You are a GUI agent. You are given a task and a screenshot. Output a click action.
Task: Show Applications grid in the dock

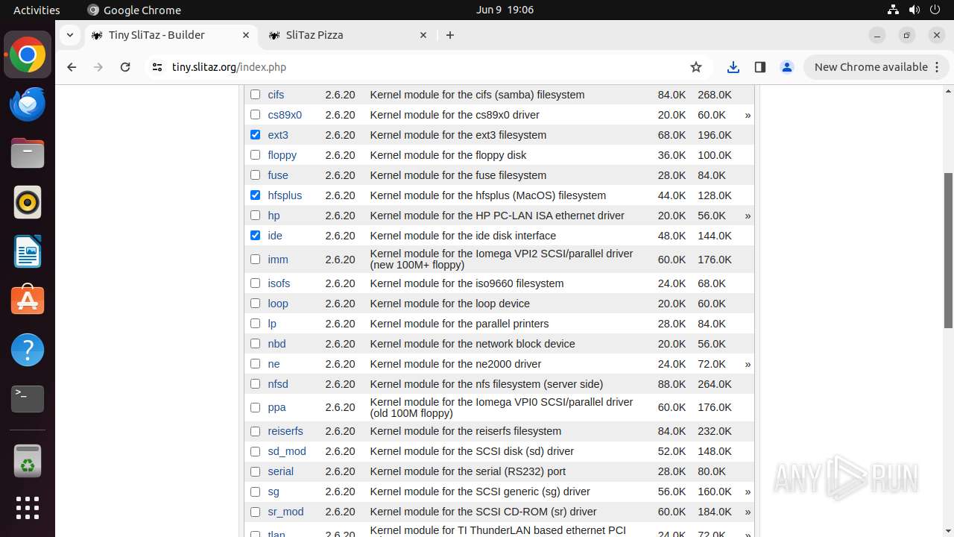[x=28, y=508]
